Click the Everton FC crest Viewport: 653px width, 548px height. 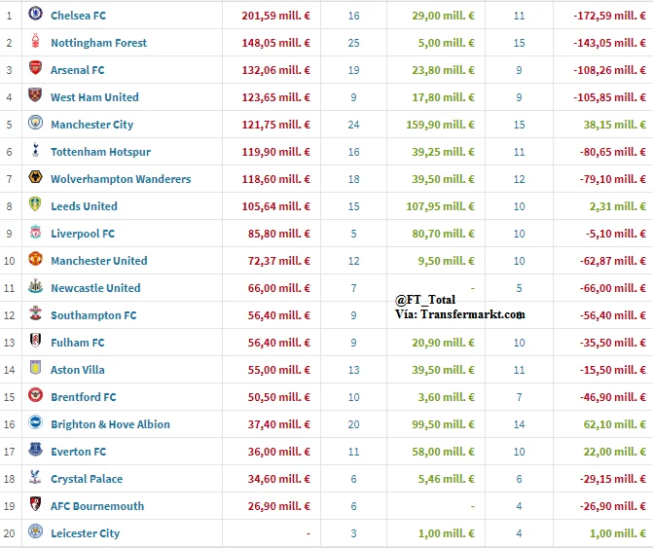pyautogui.click(x=35, y=450)
